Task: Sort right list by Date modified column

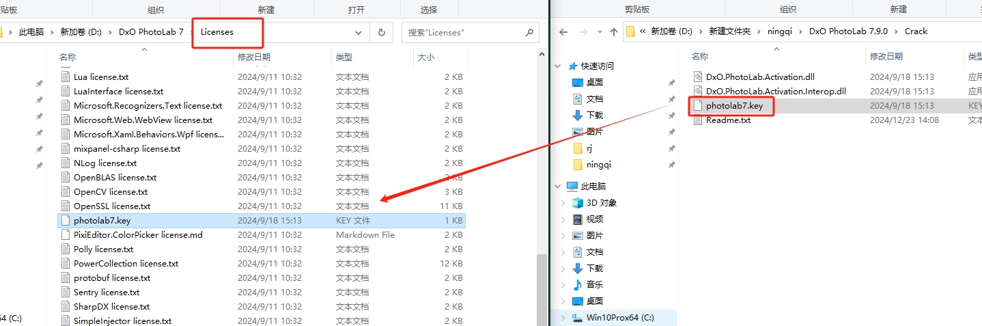Action: (886, 56)
